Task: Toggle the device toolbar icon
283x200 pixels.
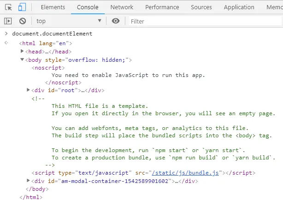Action: coord(22,7)
